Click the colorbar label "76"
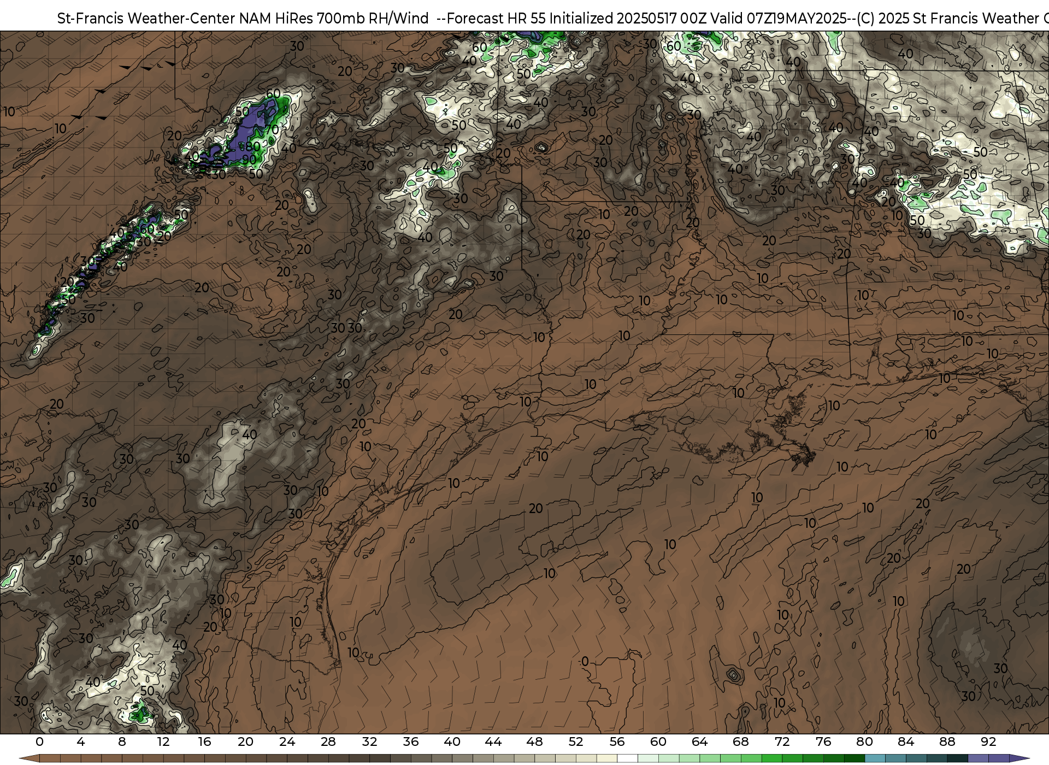Viewport: 1049px width, 765px height. click(x=823, y=742)
